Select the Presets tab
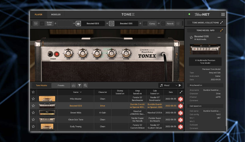Viewport: 245px width, 142px height. click(x=61, y=85)
